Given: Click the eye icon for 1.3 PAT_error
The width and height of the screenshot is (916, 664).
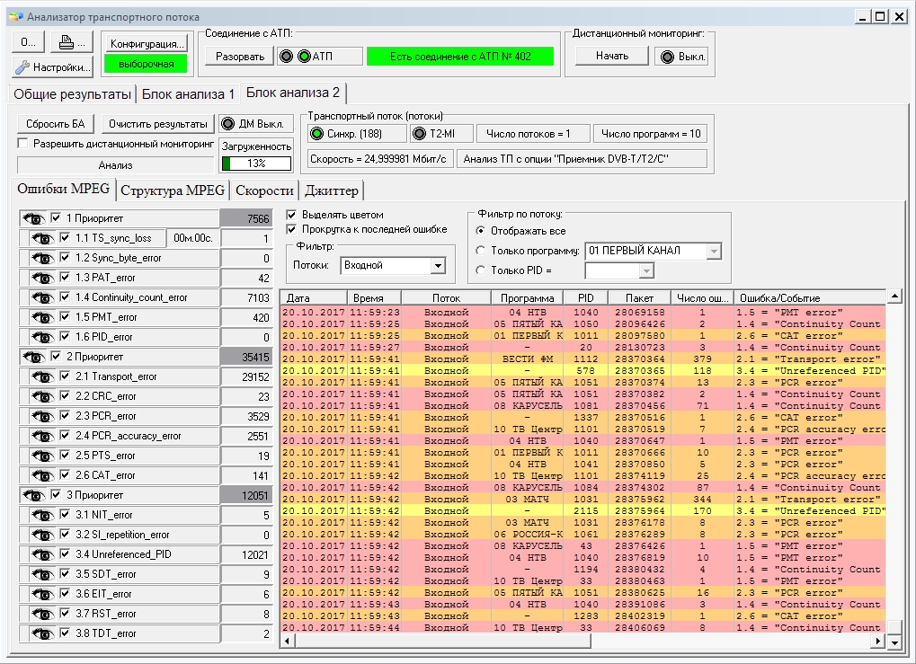Looking at the screenshot, I should (x=42, y=278).
